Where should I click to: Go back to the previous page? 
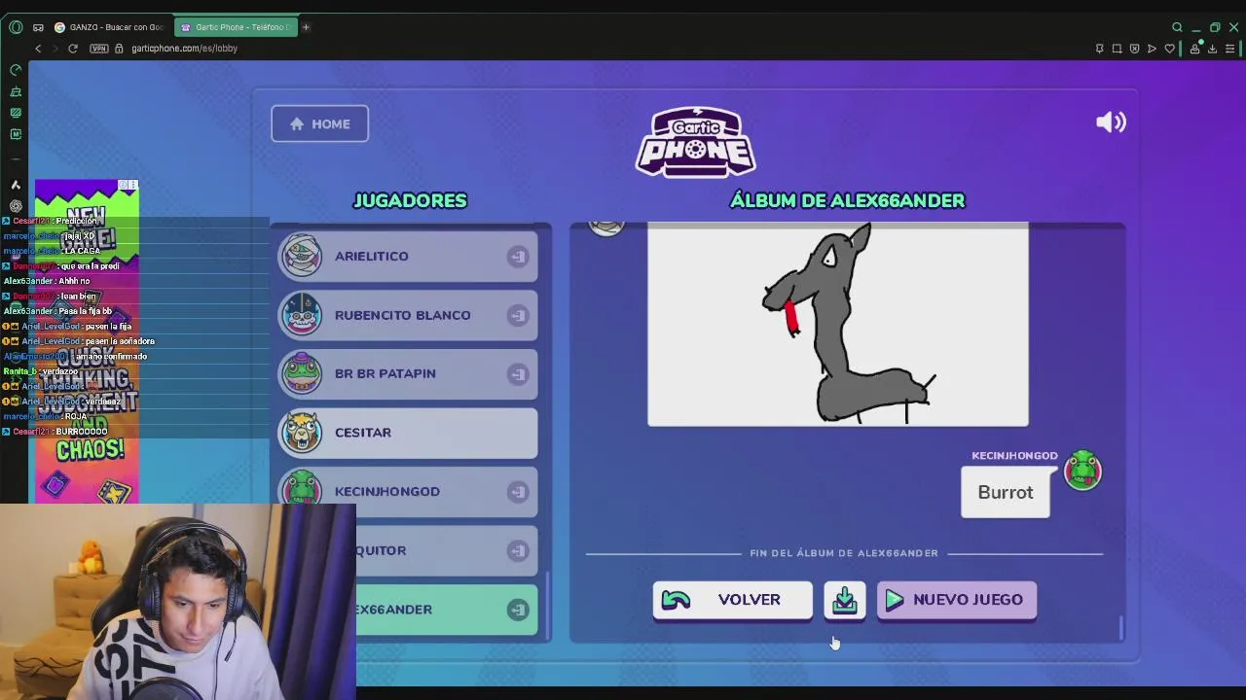coord(38,49)
